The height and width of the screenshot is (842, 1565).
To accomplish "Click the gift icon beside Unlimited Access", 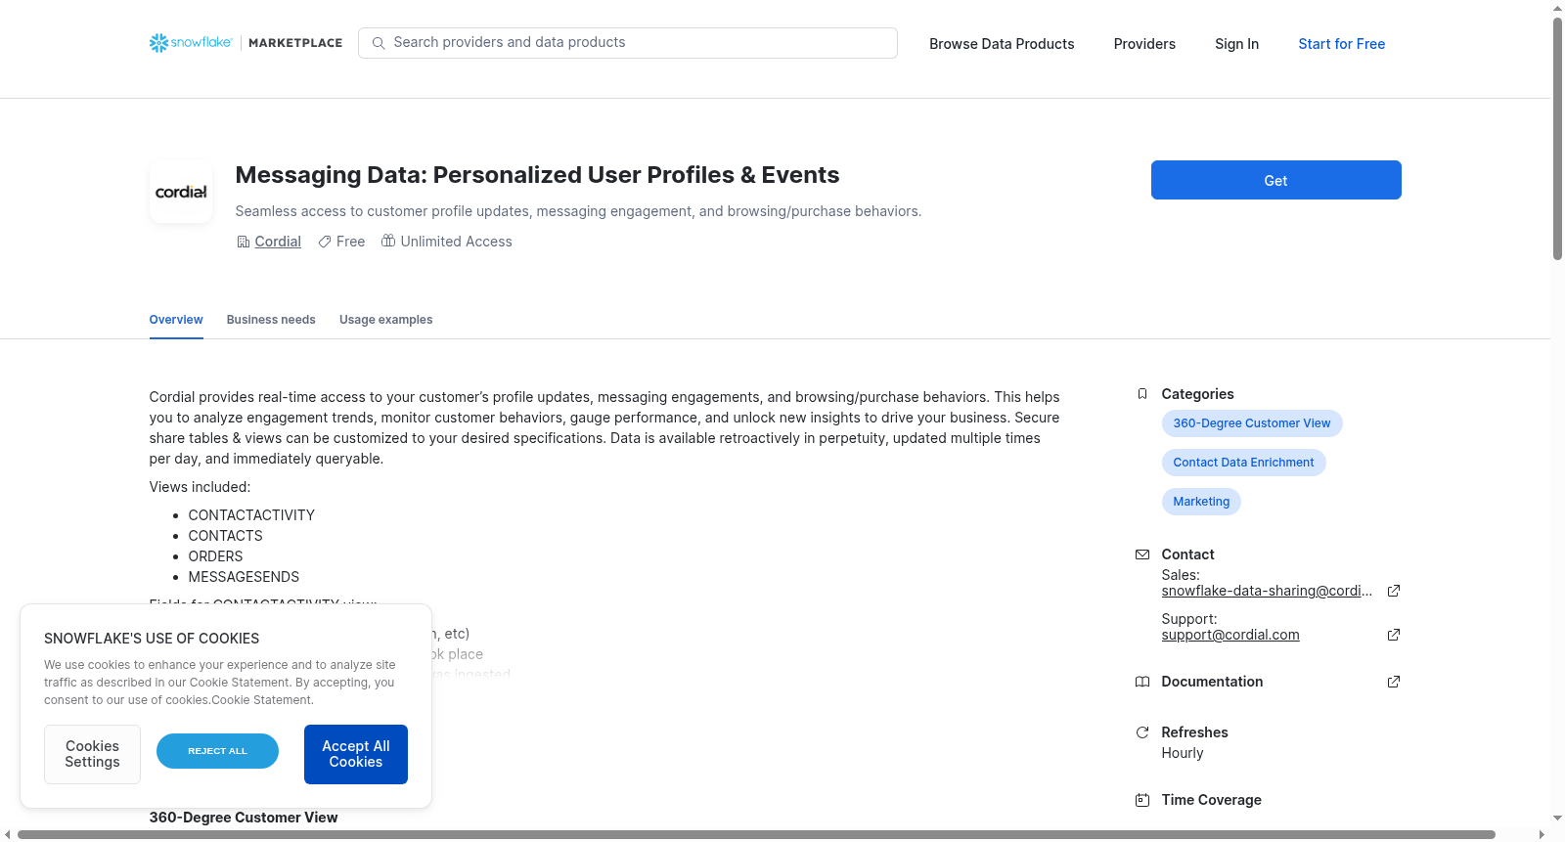I will (x=388, y=241).
